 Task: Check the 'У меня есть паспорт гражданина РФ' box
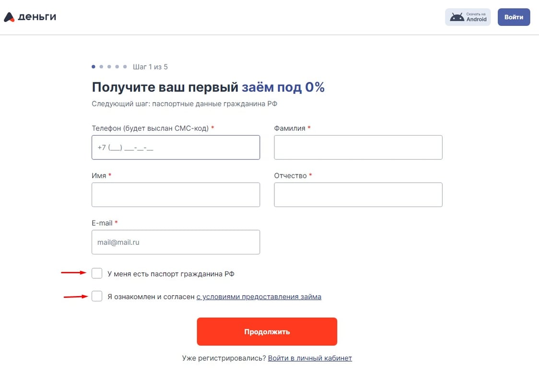(x=97, y=274)
